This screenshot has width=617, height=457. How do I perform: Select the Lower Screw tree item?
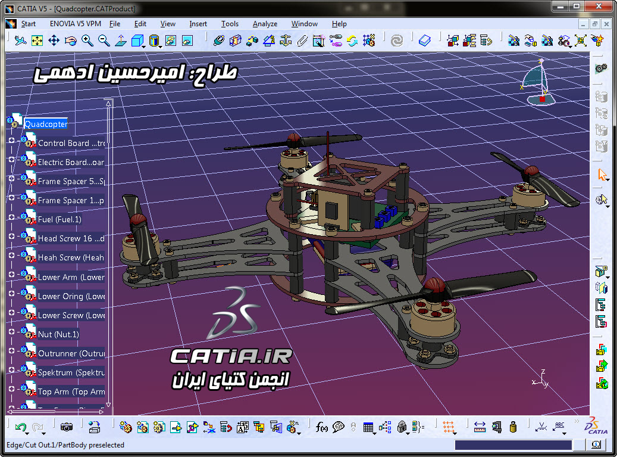click(x=71, y=316)
